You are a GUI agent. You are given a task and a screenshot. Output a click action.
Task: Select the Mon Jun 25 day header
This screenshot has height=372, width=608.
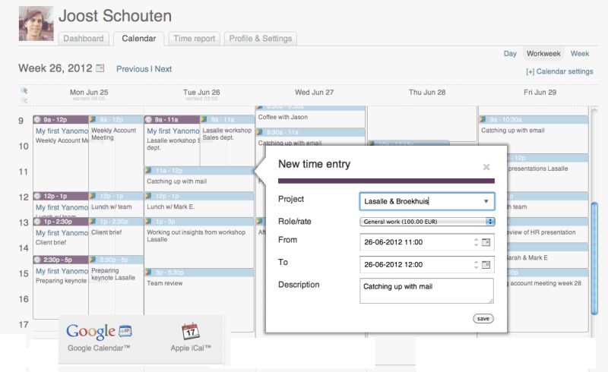point(89,92)
